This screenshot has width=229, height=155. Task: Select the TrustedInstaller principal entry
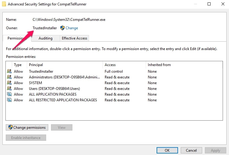point(41,71)
